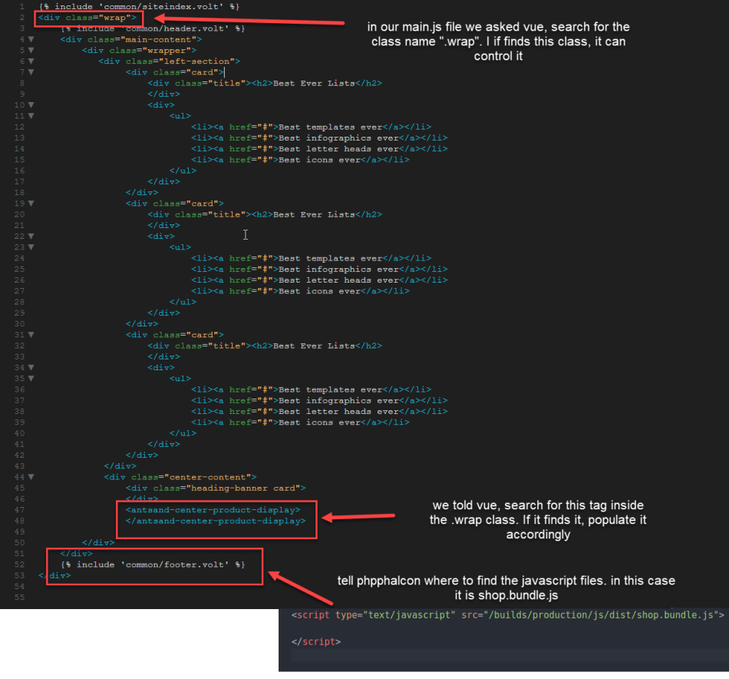
Task: Click "Best templates ever" link text on line 12
Action: [331, 127]
